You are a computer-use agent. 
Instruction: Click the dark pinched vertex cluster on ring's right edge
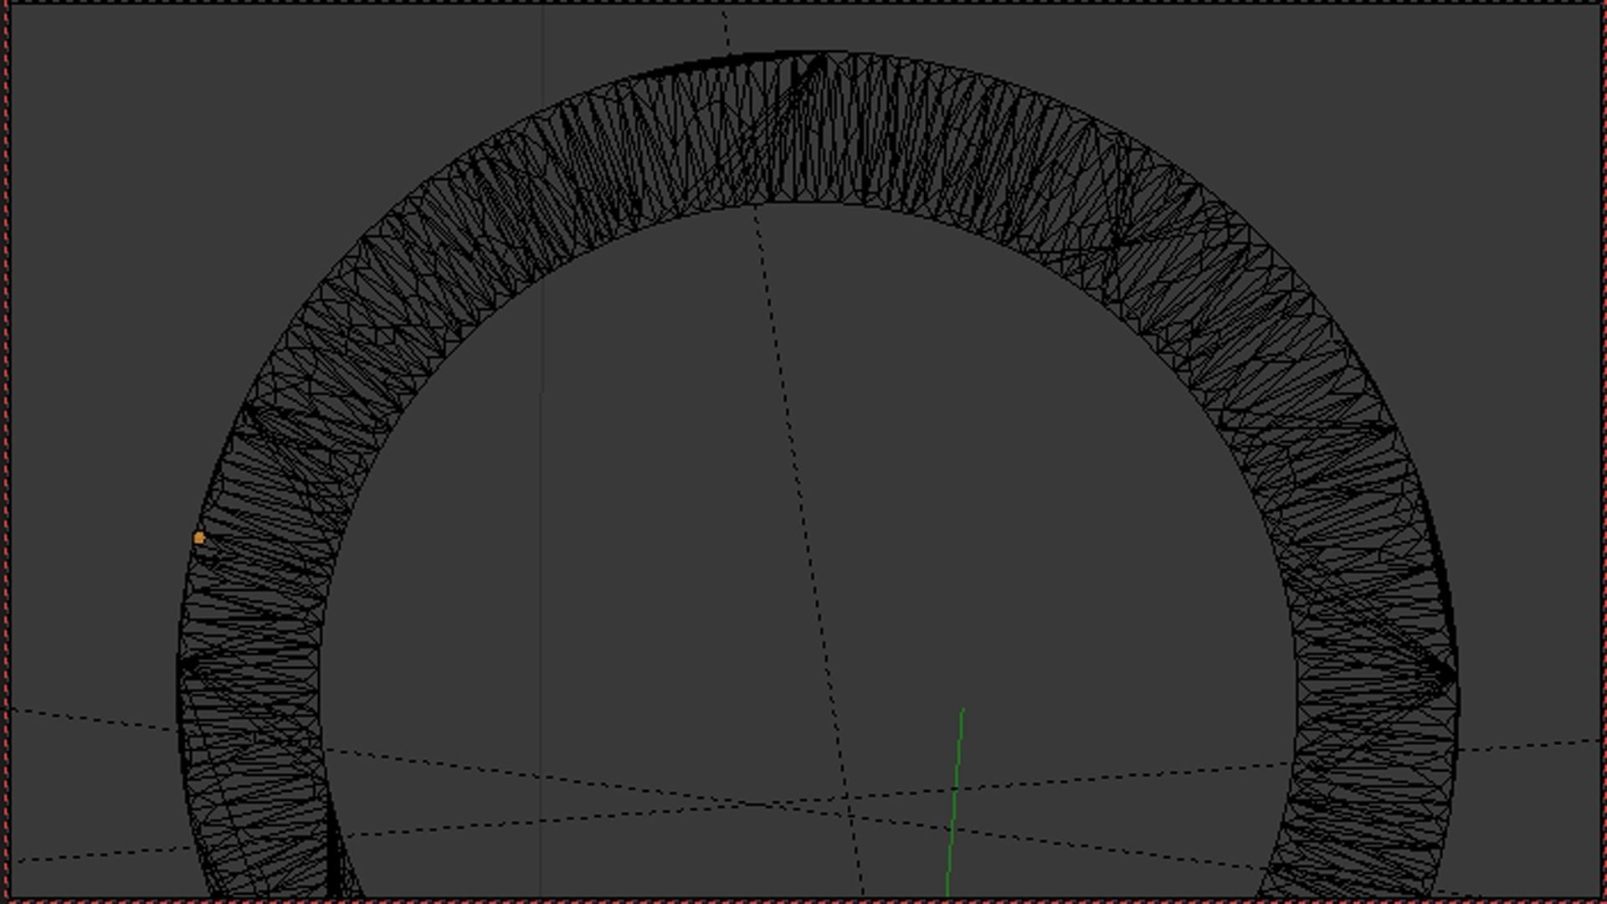(1446, 675)
